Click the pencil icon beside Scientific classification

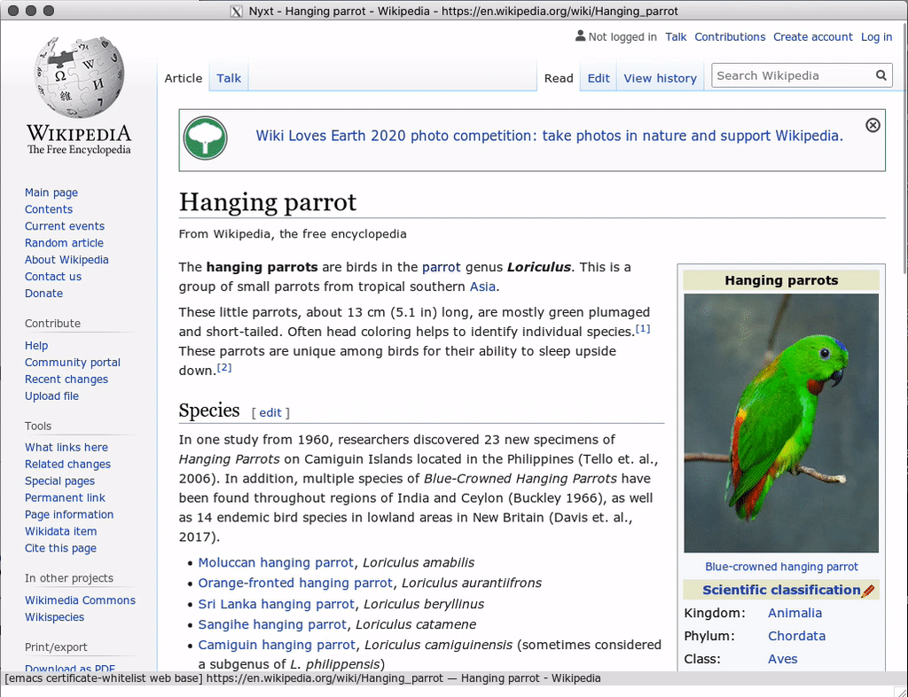tap(868, 591)
